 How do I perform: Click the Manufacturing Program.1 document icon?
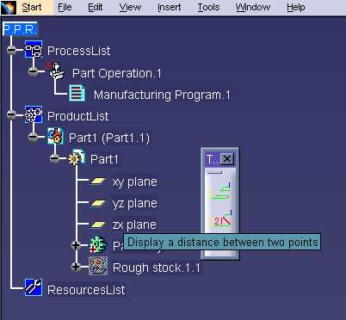pos(77,94)
